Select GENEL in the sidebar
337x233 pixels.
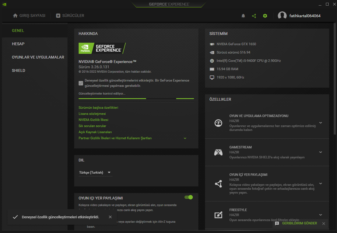point(35,31)
